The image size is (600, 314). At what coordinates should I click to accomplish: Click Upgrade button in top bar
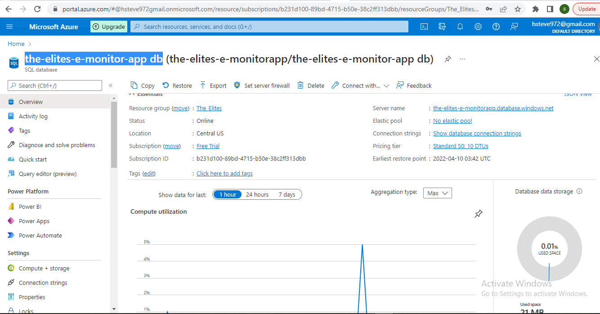(x=108, y=27)
